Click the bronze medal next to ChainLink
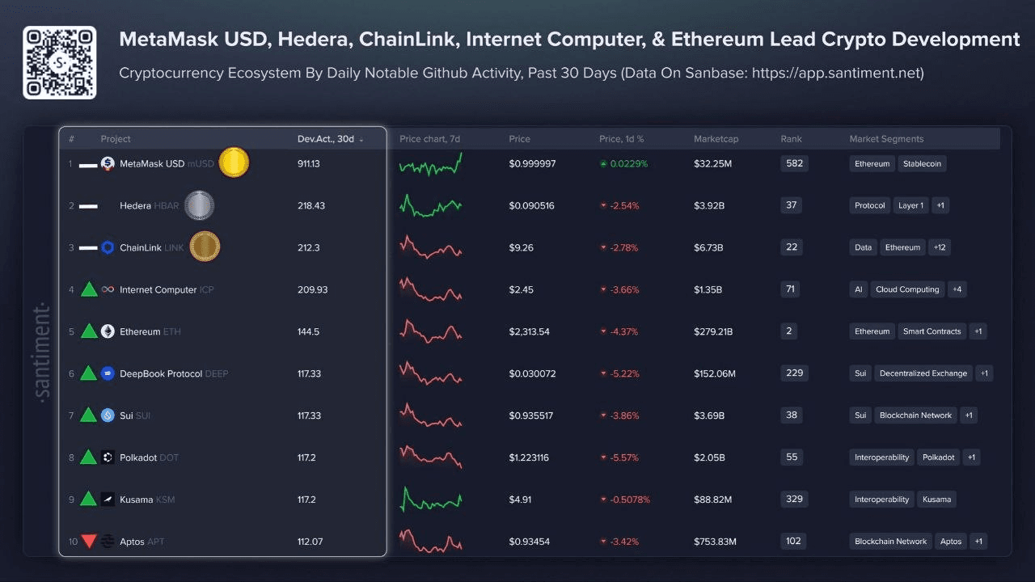The height and width of the screenshot is (582, 1035). (205, 247)
